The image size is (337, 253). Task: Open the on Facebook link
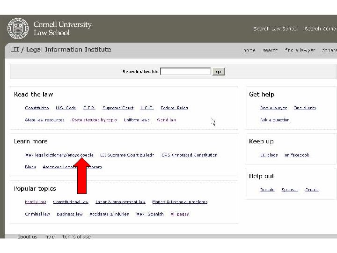click(297, 155)
